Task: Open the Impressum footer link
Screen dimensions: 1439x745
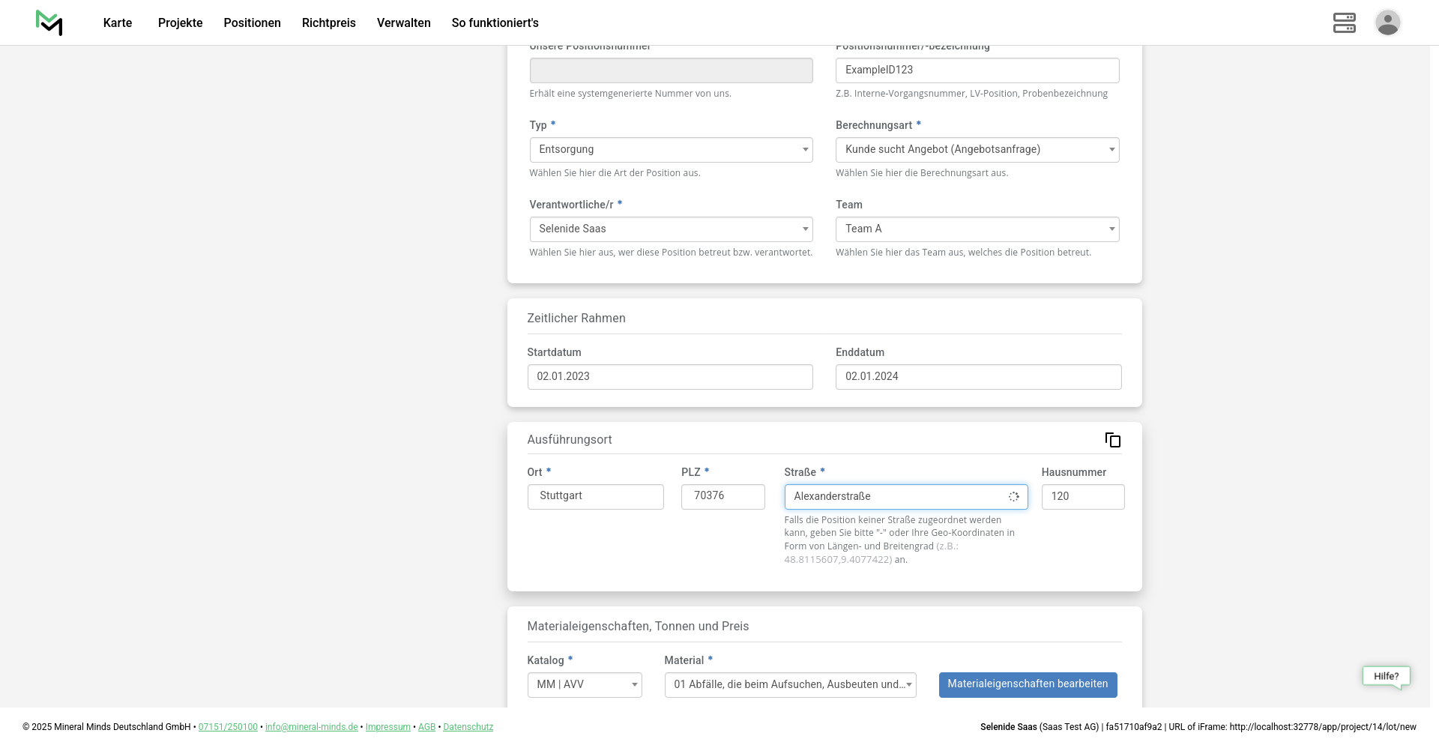Action: [387, 727]
